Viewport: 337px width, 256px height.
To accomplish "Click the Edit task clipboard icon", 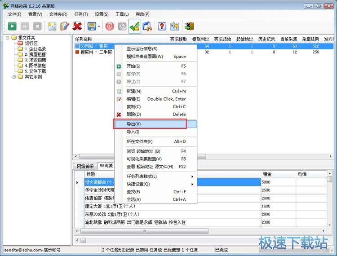I will [x=64, y=26].
